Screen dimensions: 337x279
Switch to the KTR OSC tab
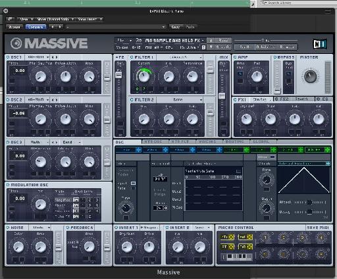(155, 141)
